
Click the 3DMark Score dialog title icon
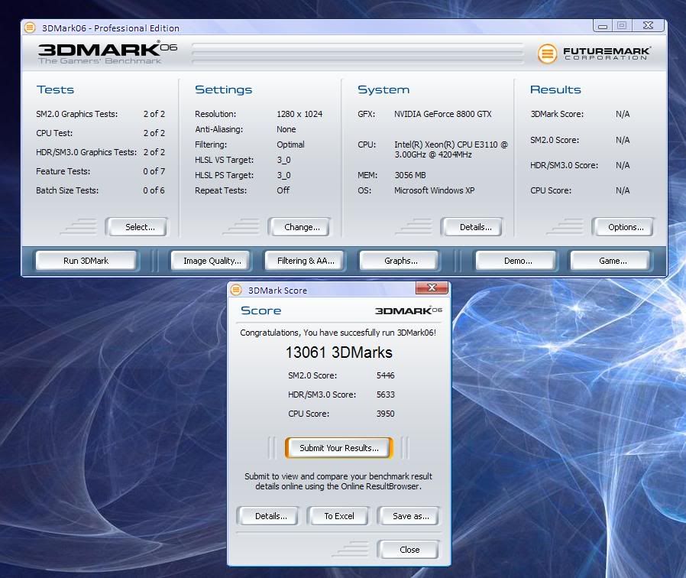tap(236, 290)
